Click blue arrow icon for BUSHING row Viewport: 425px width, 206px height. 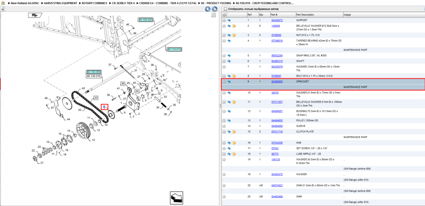tap(229, 111)
